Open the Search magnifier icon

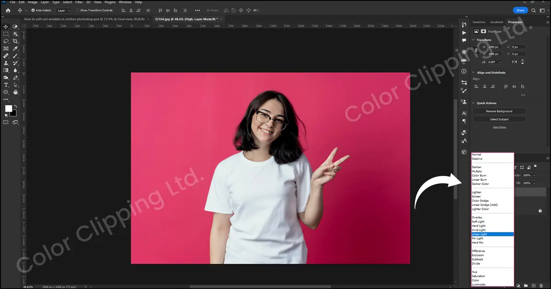click(534, 10)
